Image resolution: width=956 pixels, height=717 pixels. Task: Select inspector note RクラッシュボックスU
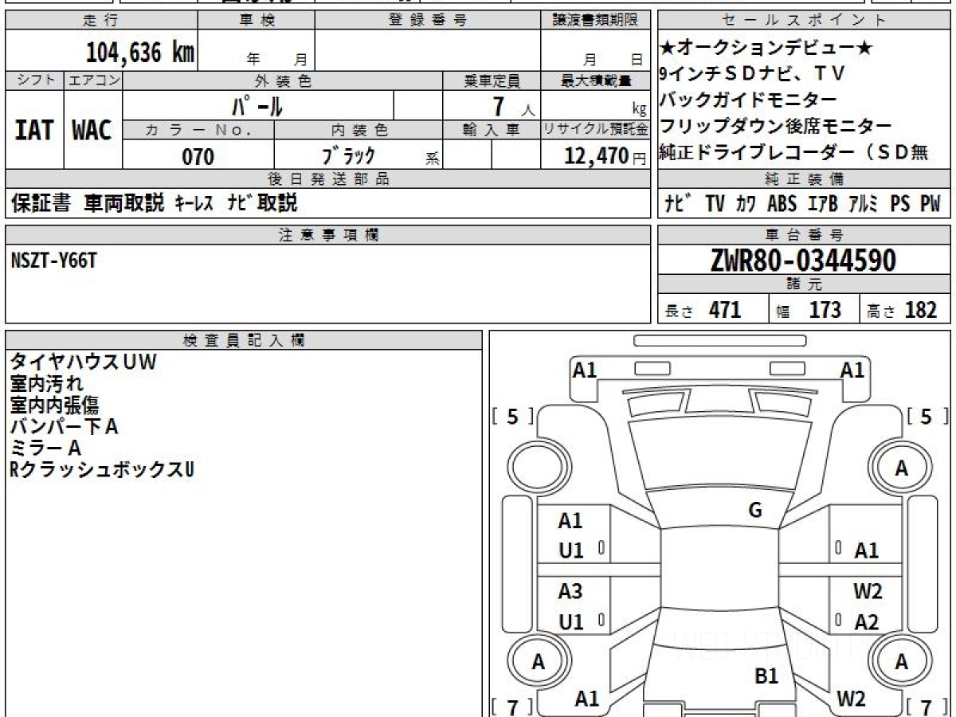pos(101,470)
